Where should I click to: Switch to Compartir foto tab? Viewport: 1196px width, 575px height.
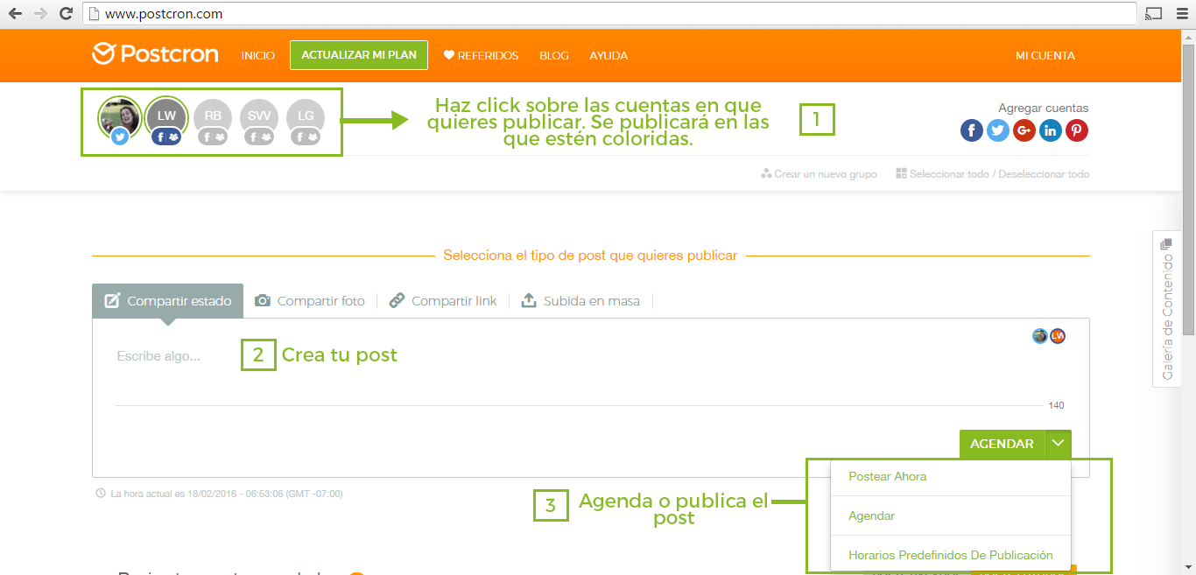pos(310,301)
